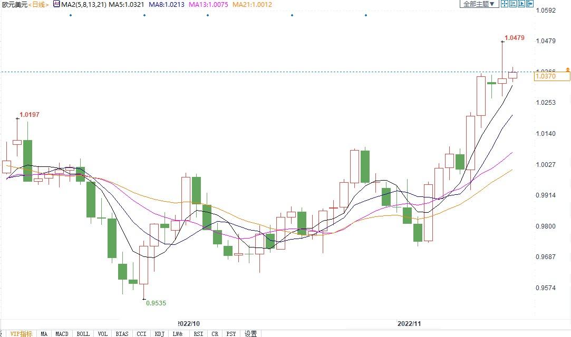The width and height of the screenshot is (571, 337).
Task: Select the MACD indicator tab
Action: click(62, 333)
